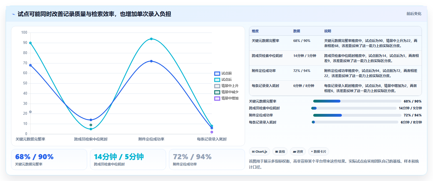Click the 14分钟 / 5分钟 data card

tap(128, 159)
